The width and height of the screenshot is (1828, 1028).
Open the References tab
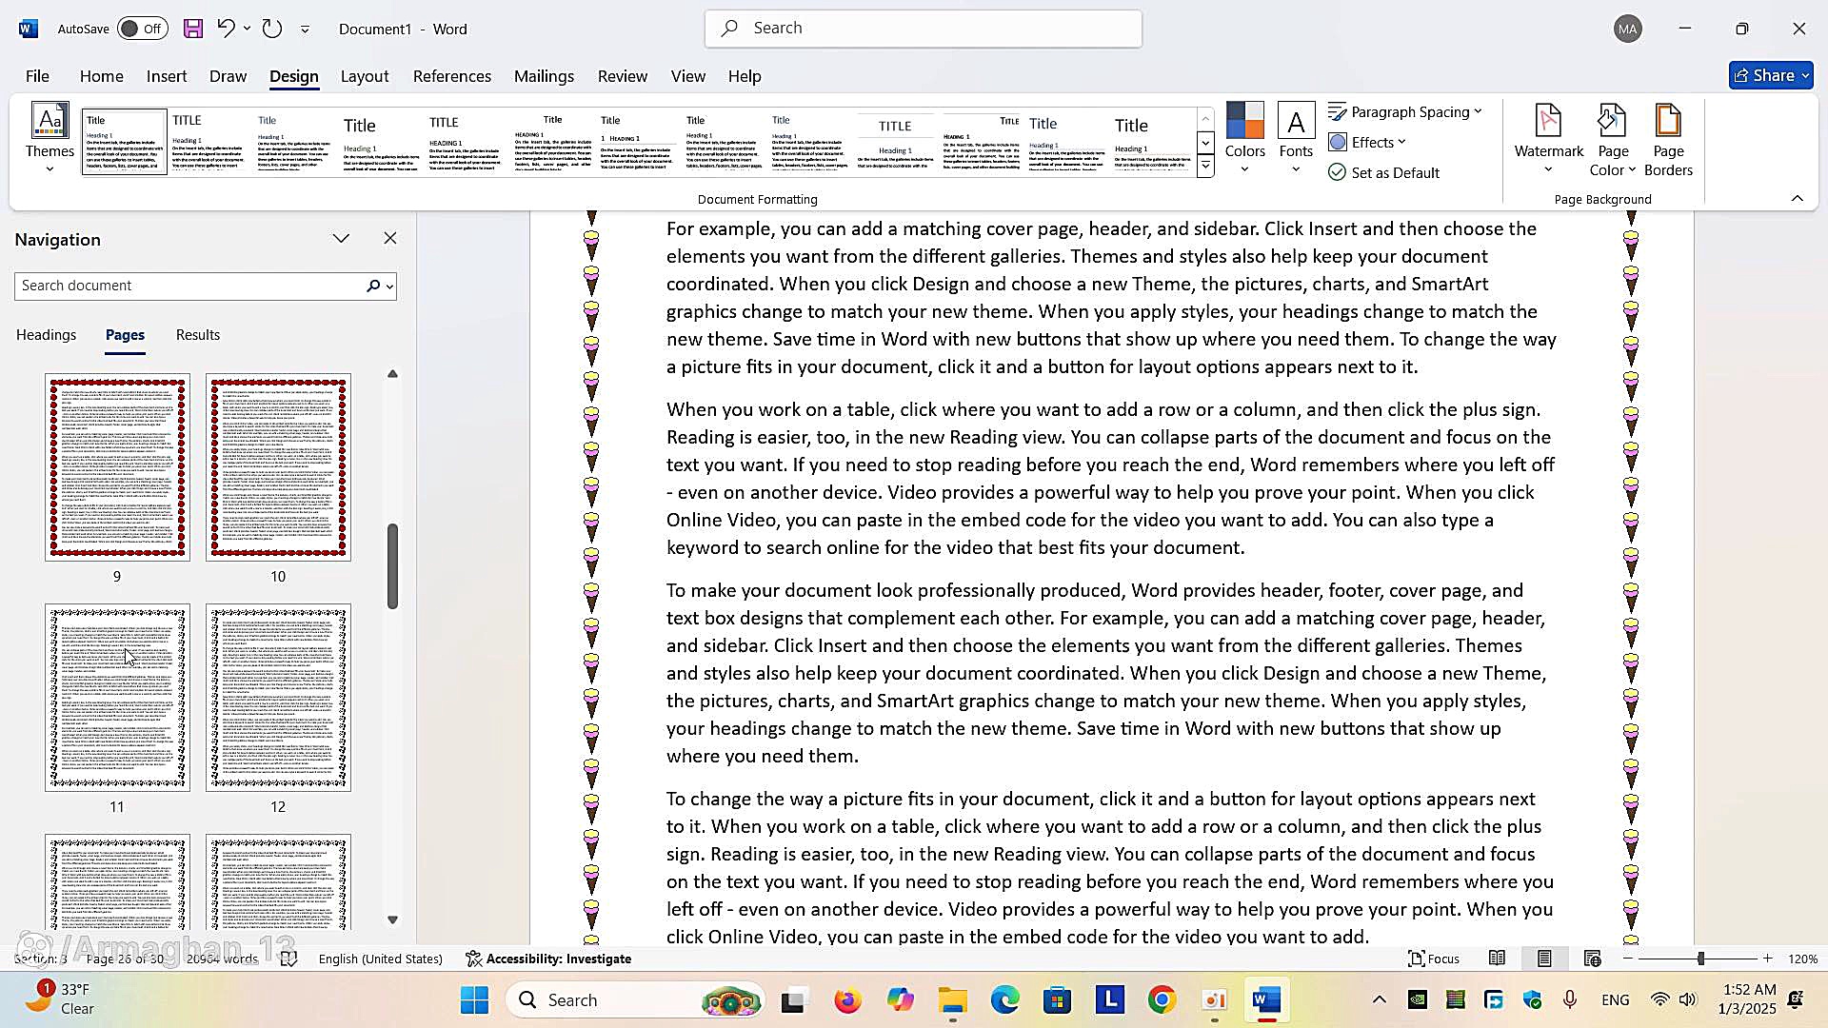point(452,76)
